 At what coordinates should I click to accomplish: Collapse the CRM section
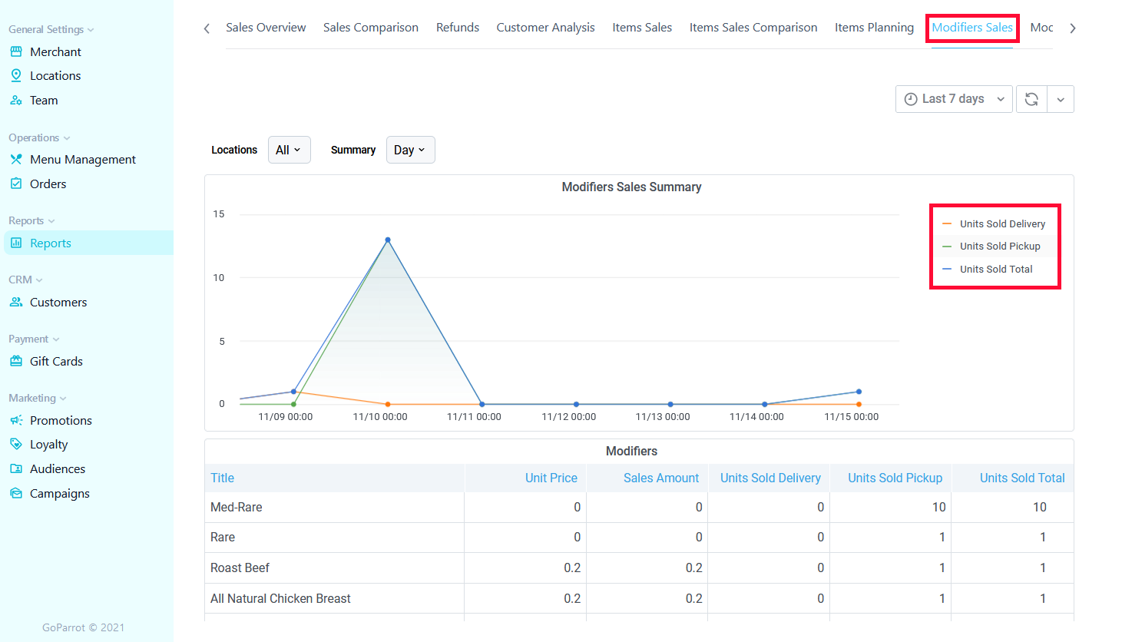25,280
